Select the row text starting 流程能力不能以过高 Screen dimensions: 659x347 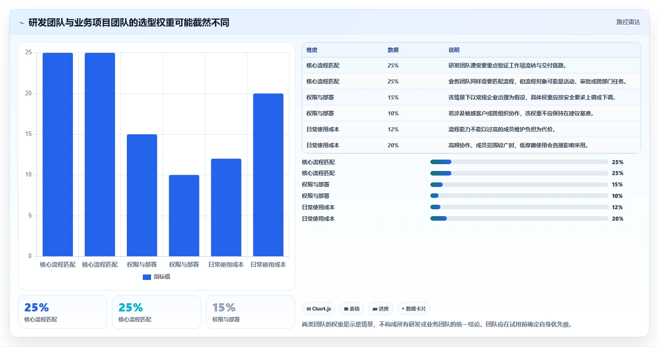502,129
